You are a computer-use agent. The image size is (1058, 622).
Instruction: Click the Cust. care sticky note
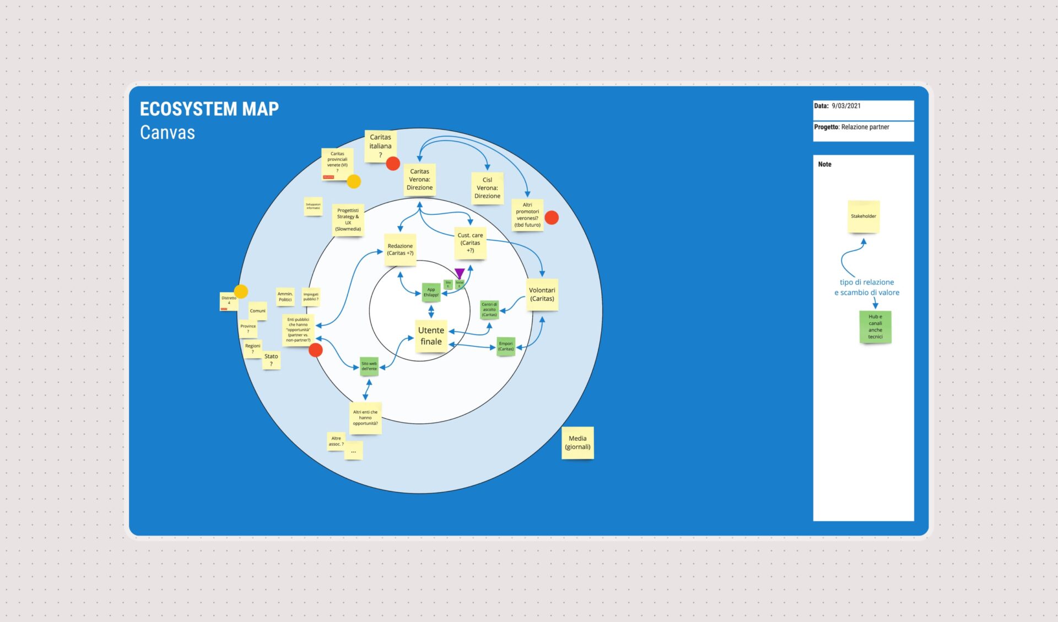pyautogui.click(x=470, y=243)
